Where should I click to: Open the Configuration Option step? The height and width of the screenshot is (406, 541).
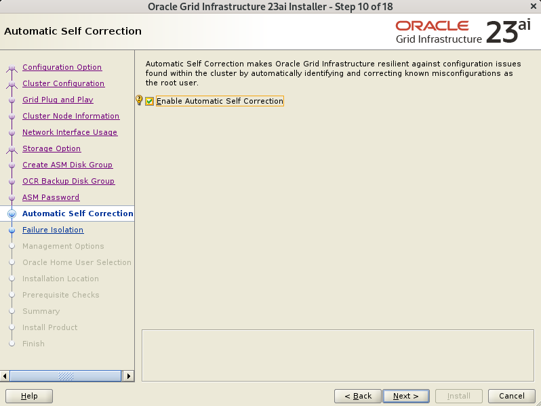(x=62, y=67)
